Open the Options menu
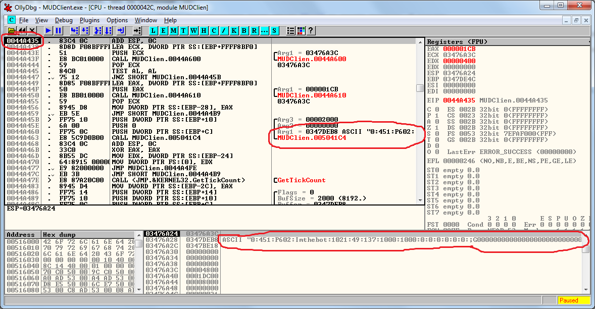Image resolution: width=595 pixels, height=309 pixels. (117, 20)
